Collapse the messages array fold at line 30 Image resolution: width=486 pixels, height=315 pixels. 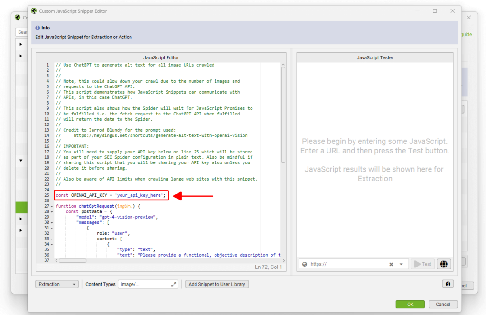pos(51,222)
